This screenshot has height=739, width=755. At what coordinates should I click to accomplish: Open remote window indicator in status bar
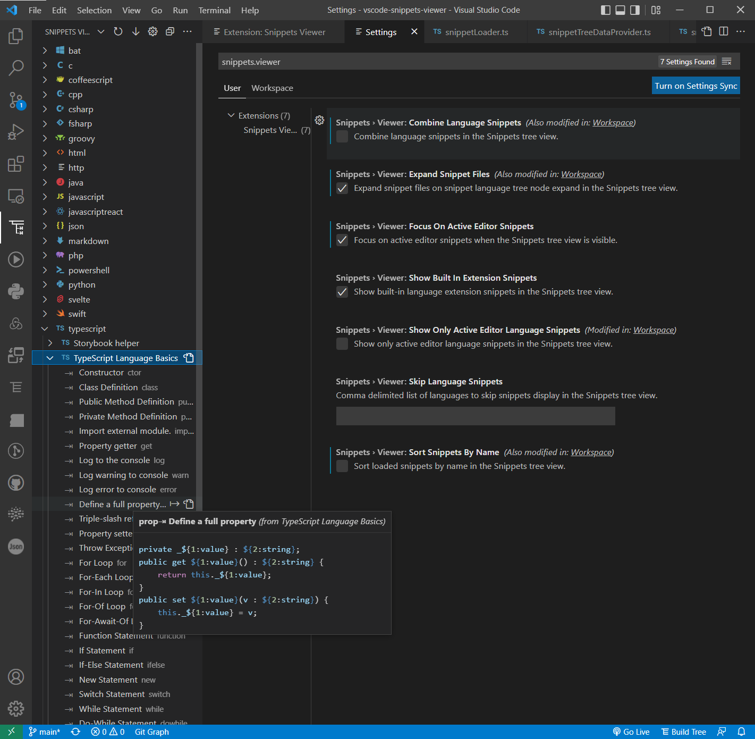pos(11,732)
